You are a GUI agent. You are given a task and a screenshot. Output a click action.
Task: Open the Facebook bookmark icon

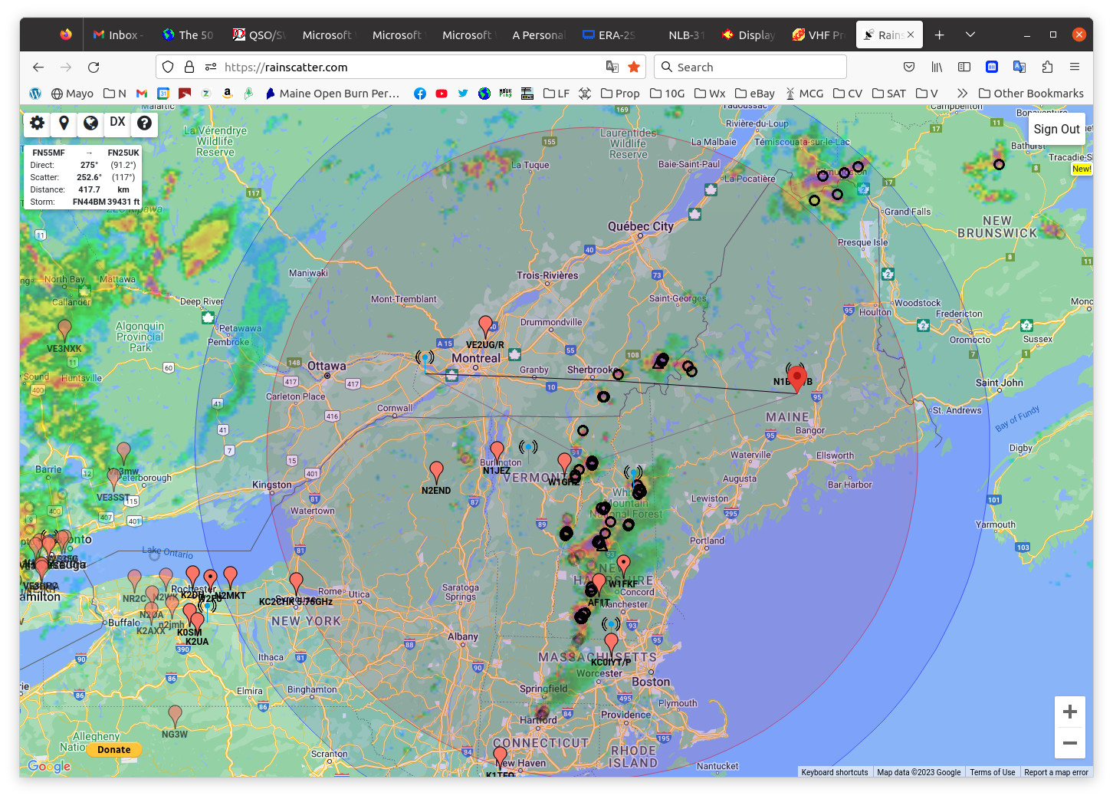click(x=420, y=94)
